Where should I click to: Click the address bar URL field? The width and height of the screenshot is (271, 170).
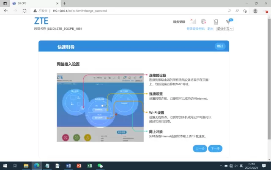[x=106, y=10]
